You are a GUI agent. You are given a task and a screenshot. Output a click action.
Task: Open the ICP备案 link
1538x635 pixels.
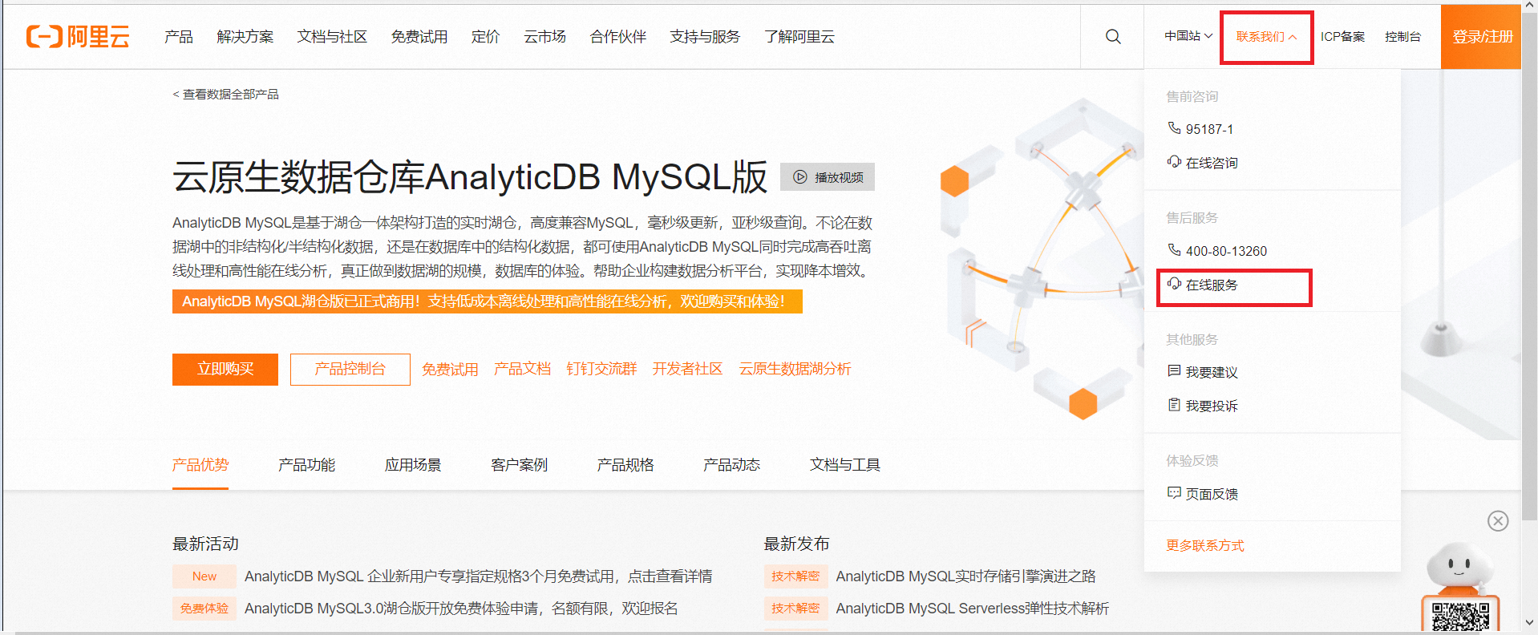[1342, 37]
